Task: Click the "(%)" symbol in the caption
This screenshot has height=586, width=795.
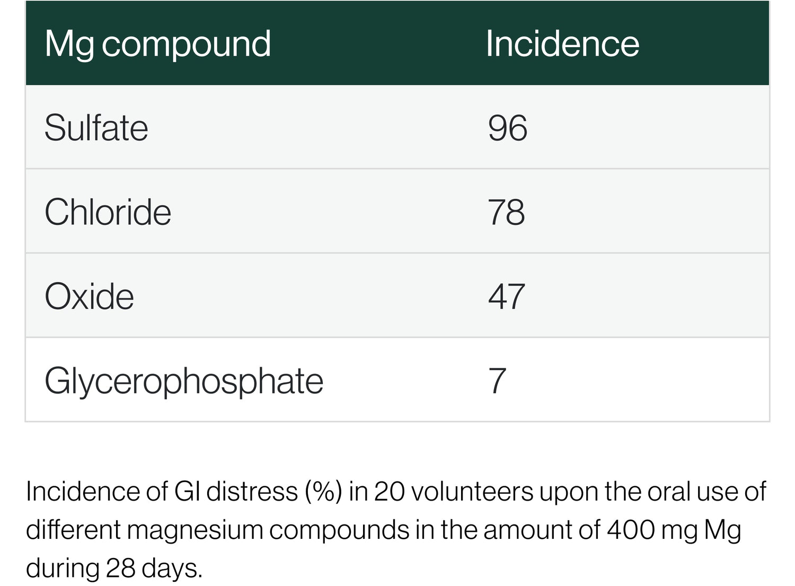Action: 323,492
